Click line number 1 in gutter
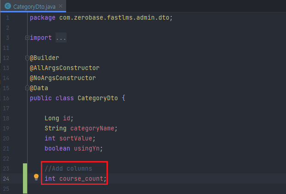 pos(7,18)
